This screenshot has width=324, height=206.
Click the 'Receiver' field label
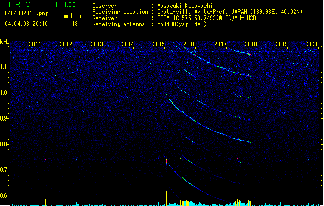tap(105, 18)
